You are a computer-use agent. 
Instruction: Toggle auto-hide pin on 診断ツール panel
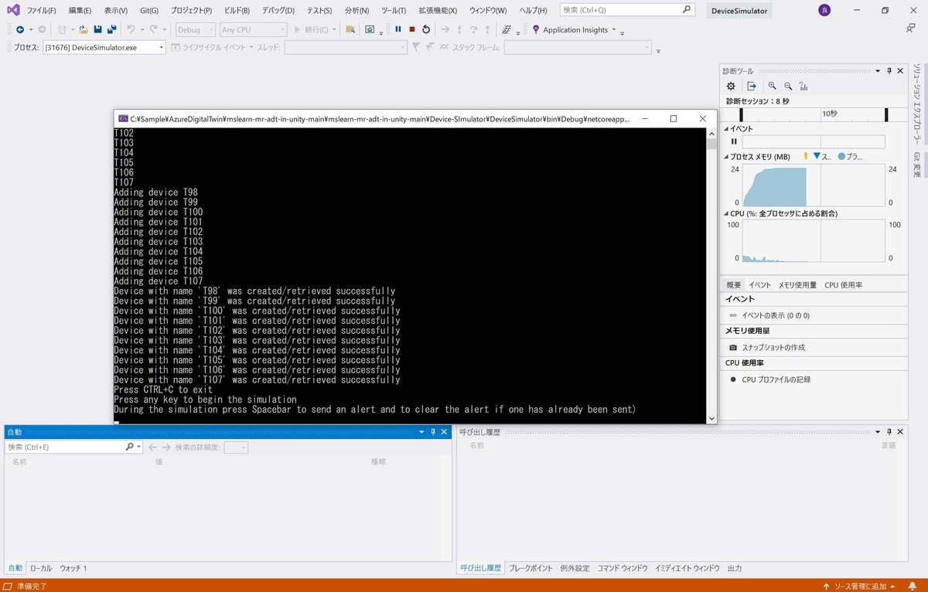[889, 70]
